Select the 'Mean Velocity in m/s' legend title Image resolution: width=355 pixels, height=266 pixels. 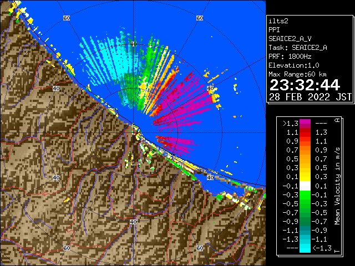(x=337, y=186)
